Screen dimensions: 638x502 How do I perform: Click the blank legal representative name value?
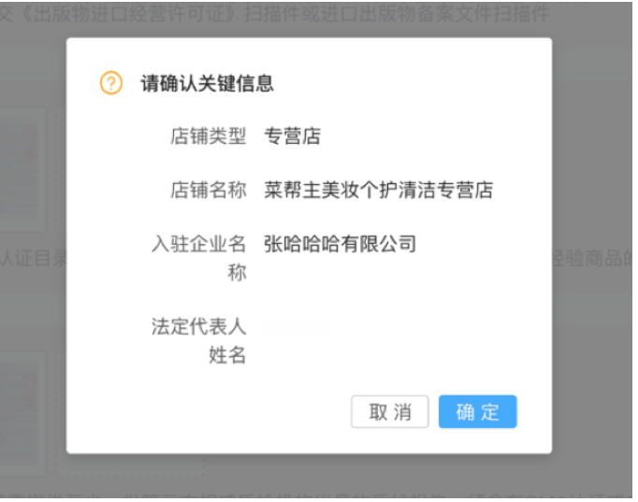297,326
